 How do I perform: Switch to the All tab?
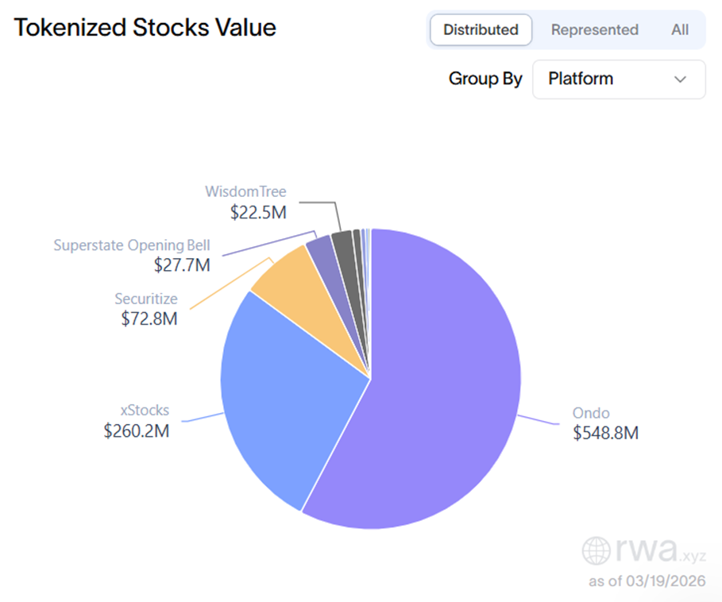pos(680,29)
